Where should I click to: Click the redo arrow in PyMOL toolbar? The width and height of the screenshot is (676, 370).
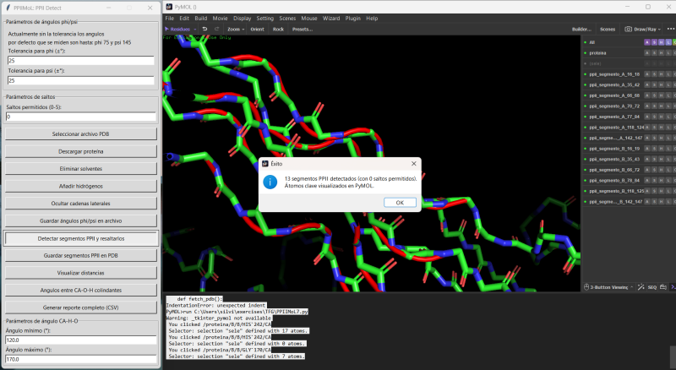coord(217,29)
